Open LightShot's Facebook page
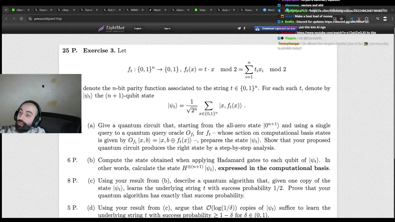The height and width of the screenshot is (222, 395). click(244, 28)
